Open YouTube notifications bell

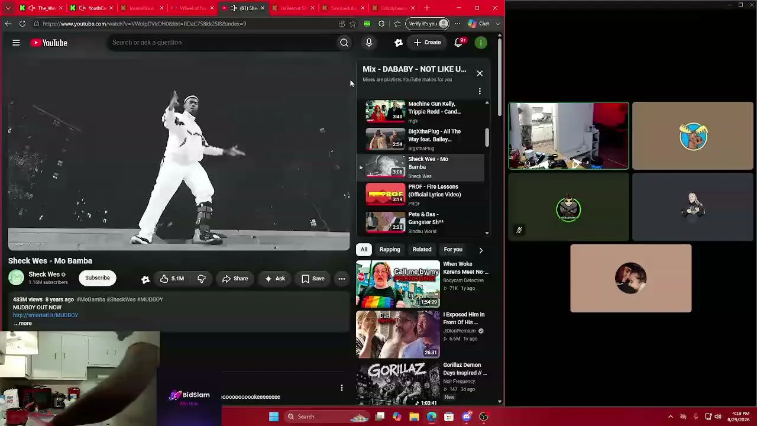[x=458, y=43]
